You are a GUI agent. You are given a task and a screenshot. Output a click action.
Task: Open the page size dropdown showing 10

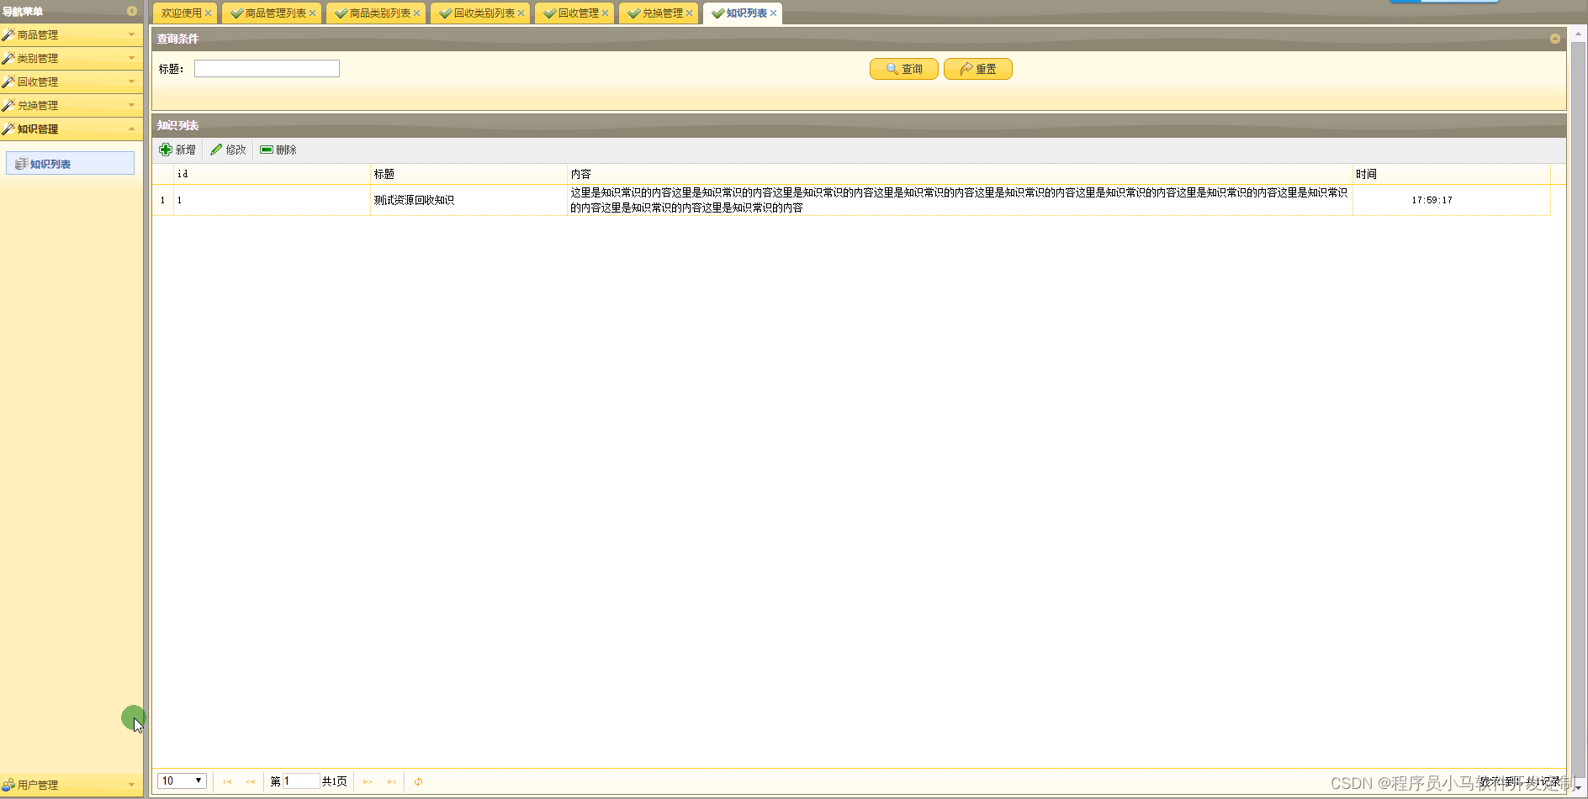[x=182, y=781]
